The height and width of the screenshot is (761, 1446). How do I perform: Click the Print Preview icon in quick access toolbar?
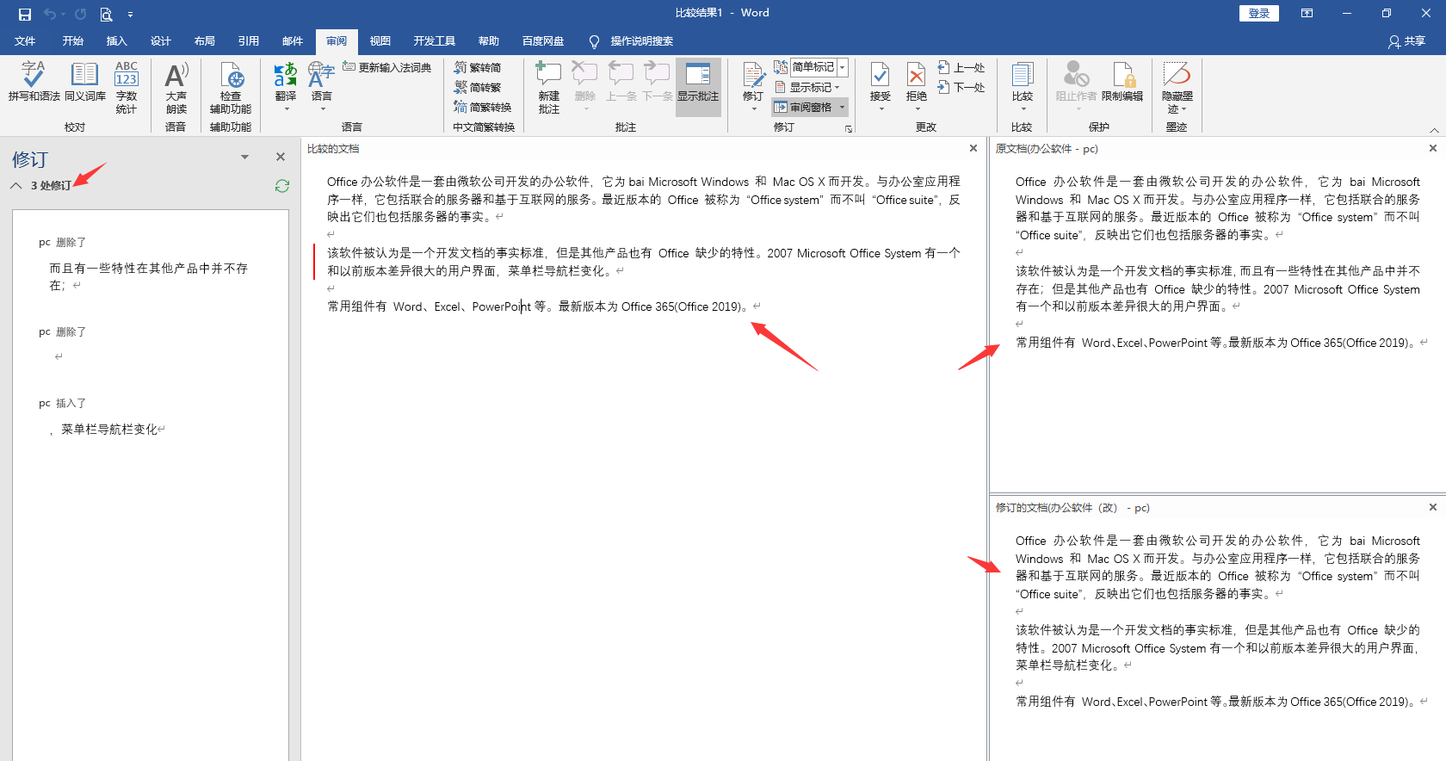(x=106, y=14)
